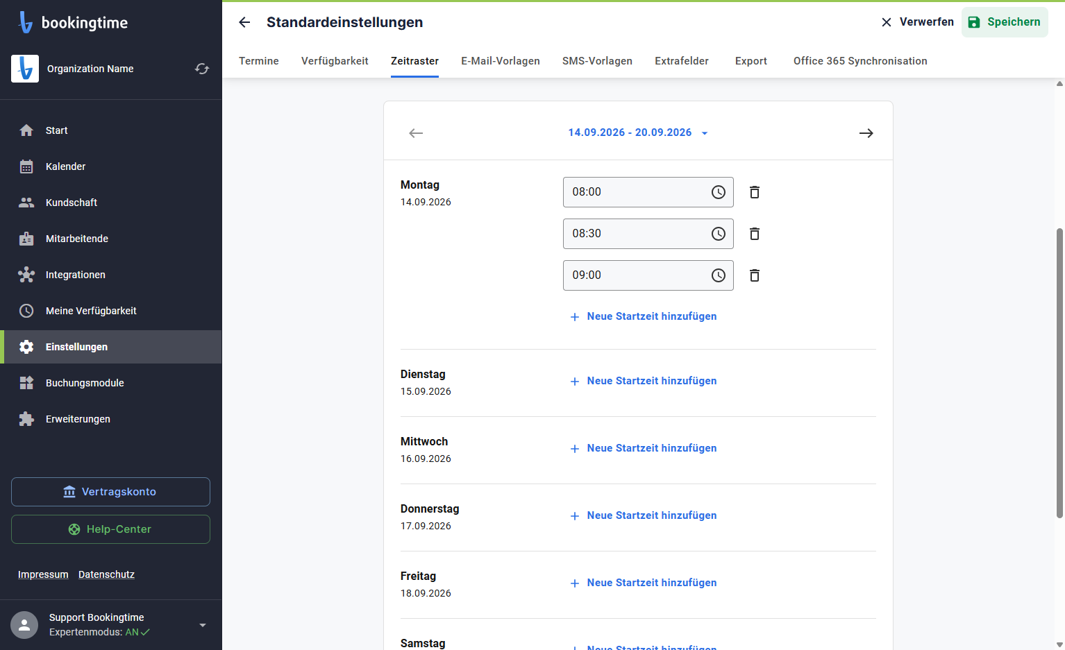Switch to the Verfügbarkeit tab

pyautogui.click(x=335, y=61)
